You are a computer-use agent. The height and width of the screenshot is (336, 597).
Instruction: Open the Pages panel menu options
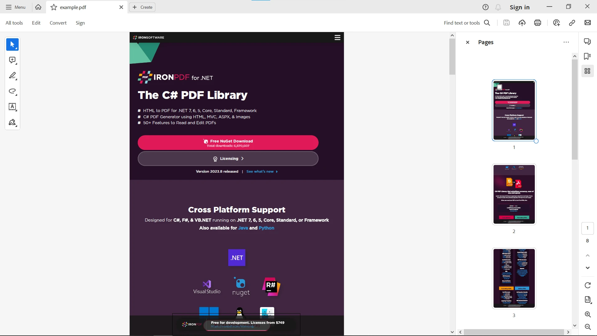click(x=566, y=42)
